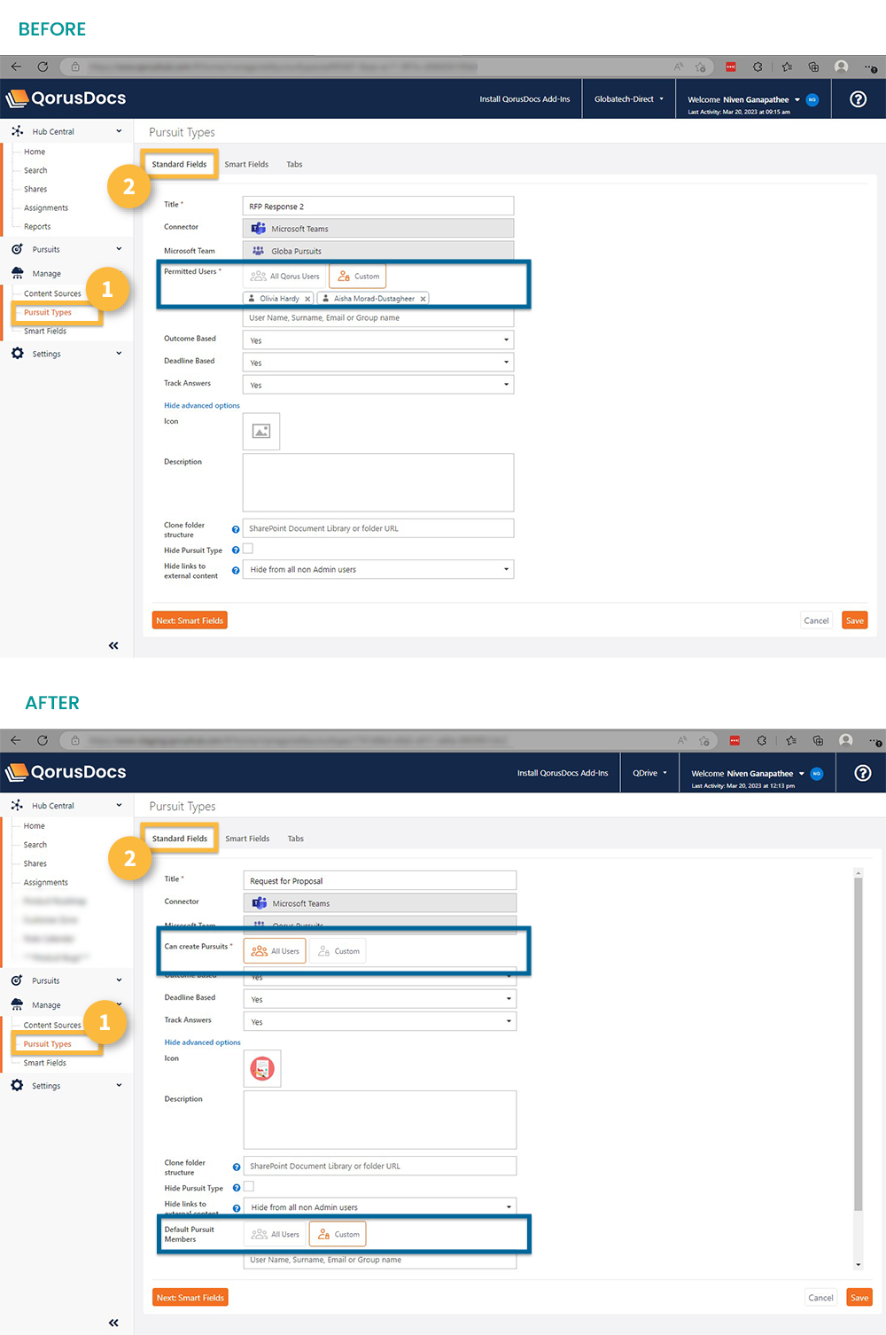Switch to Smart Fields tab in BEFORE screenshot

click(x=246, y=164)
